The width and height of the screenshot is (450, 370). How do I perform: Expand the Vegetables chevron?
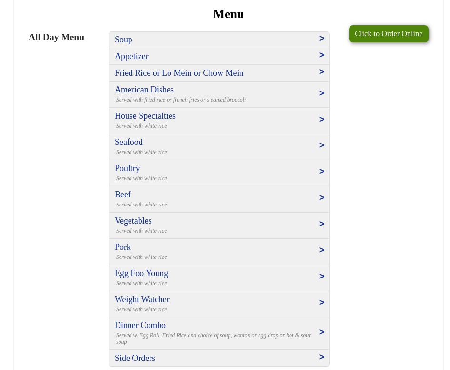click(321, 224)
